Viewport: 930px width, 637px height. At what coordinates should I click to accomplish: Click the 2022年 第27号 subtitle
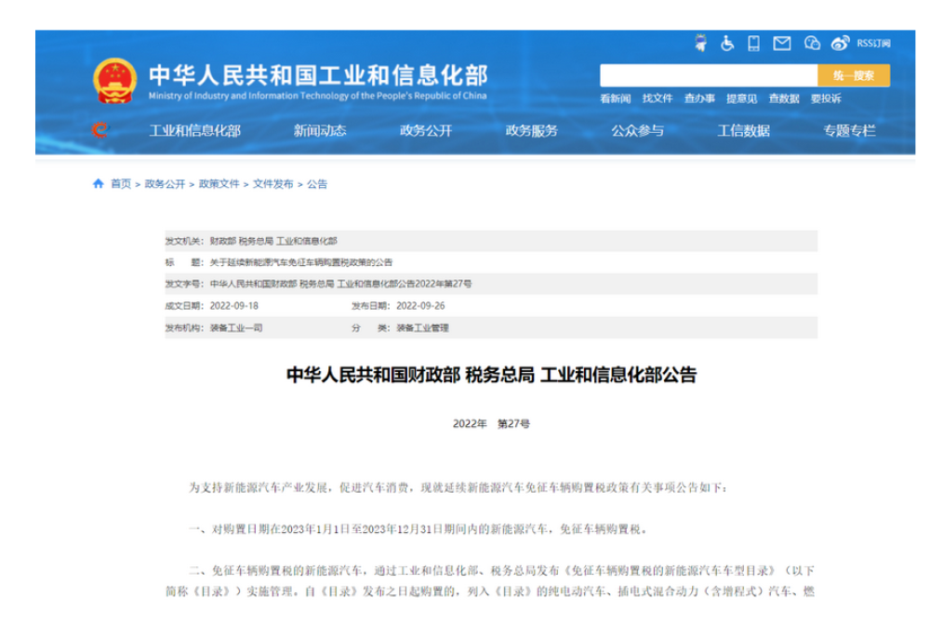pyautogui.click(x=491, y=423)
